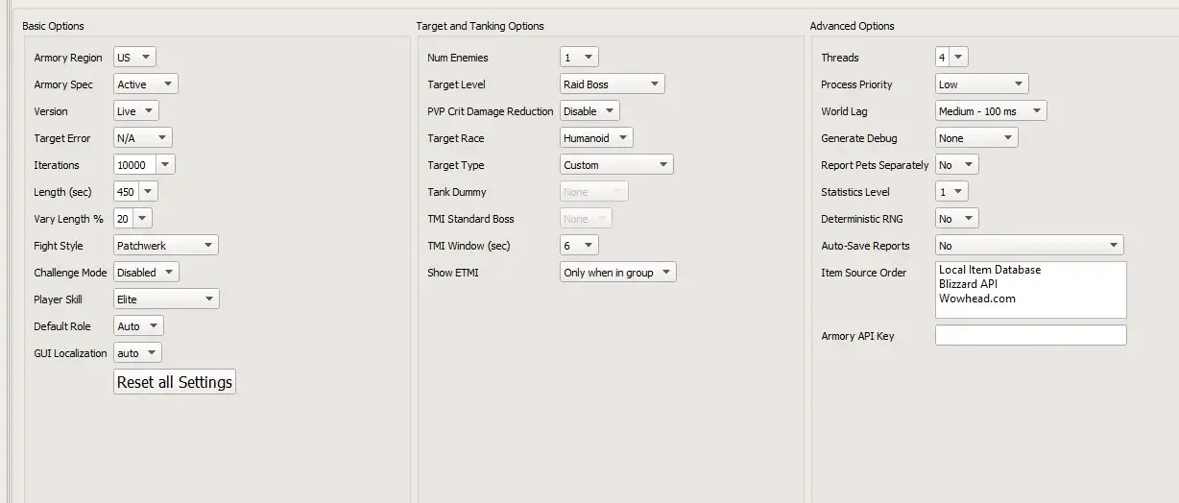Open PVP Crit Damage Reduction dropdown
The image size is (1179, 503).
(x=589, y=111)
